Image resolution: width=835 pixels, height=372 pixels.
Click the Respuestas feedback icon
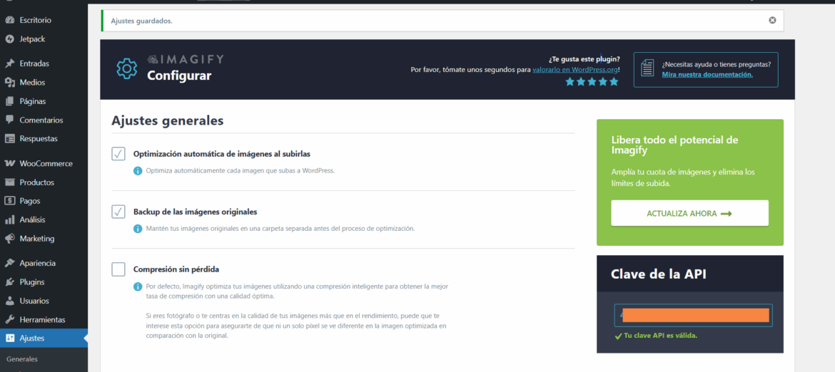click(9, 139)
